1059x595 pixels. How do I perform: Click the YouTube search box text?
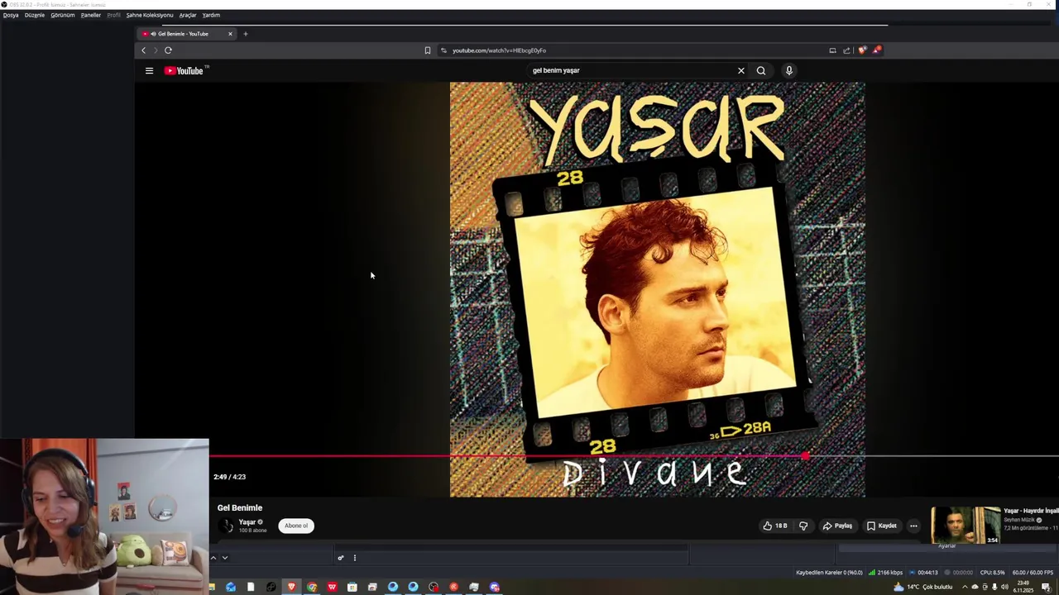(556, 70)
